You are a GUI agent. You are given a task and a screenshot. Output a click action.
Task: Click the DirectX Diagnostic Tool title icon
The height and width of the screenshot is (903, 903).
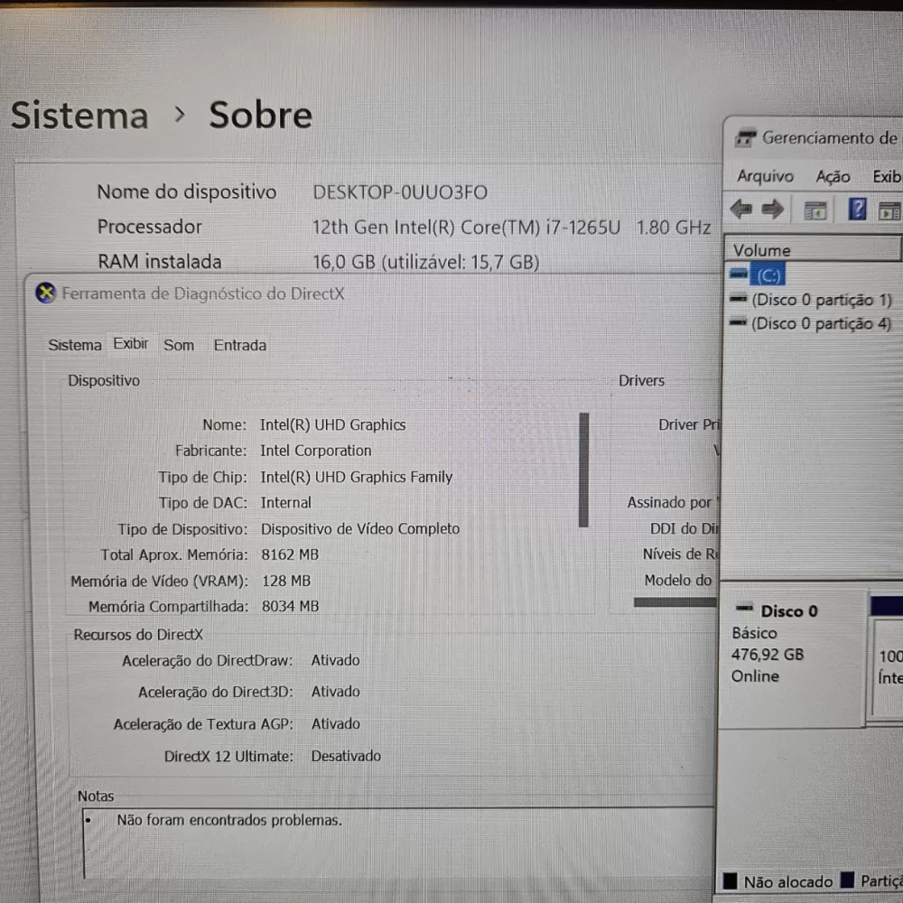click(x=45, y=293)
